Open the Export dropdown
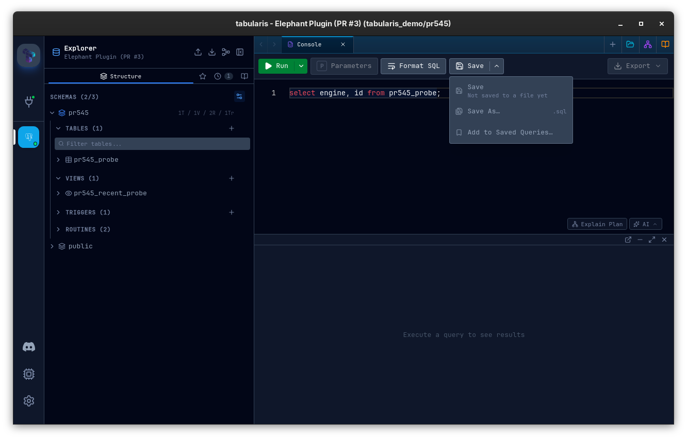This screenshot has width=687, height=439. 637,66
